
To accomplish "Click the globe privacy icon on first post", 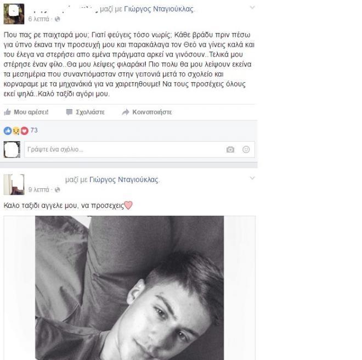I will pyautogui.click(x=58, y=19).
